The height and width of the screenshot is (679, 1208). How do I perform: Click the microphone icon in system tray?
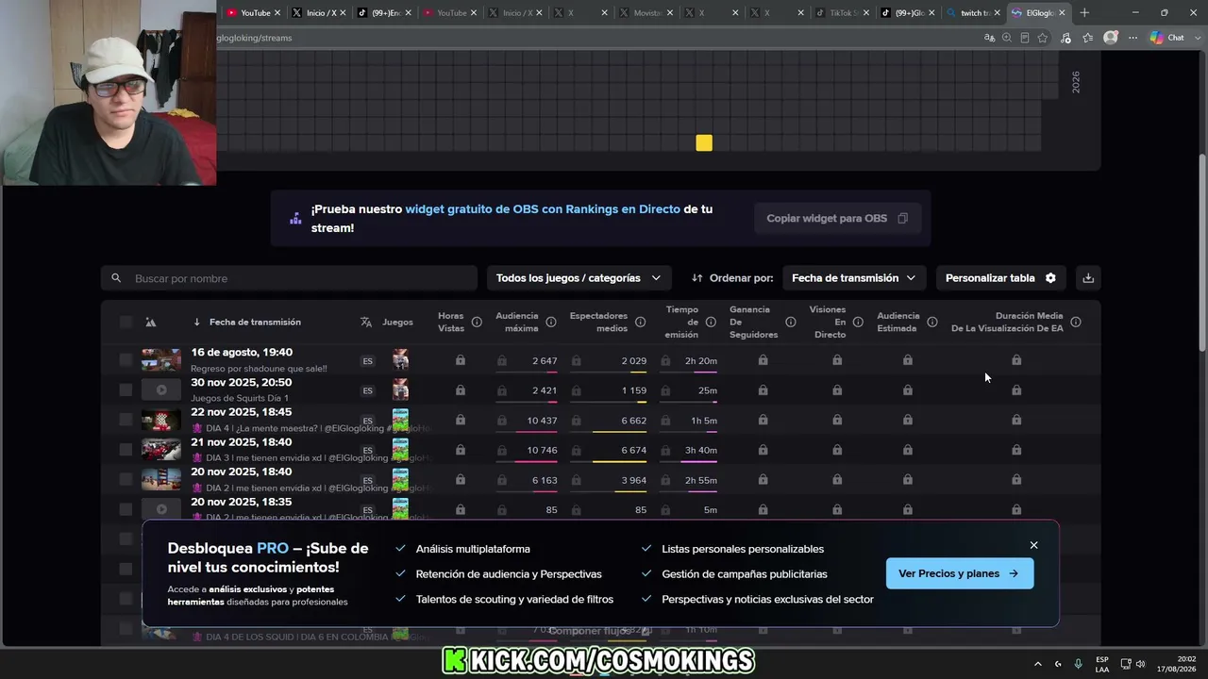click(x=1078, y=664)
